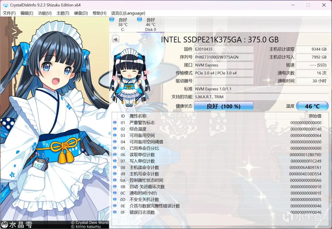Click the status orb for 不安全关机计数

click(115, 199)
